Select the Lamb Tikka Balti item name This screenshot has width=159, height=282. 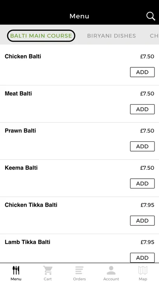28,242
